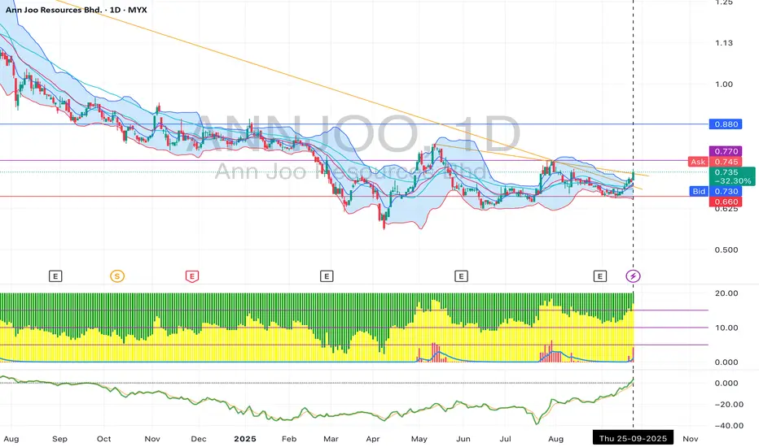Click the 0.500 price axis value
The width and height of the screenshot is (759, 447).
[726, 250]
